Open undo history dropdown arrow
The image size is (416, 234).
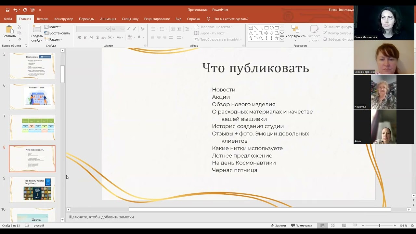click(19, 10)
